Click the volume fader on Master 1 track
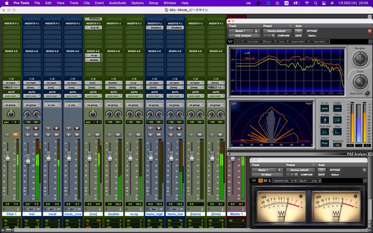This screenshot has height=233, width=373. point(233,158)
